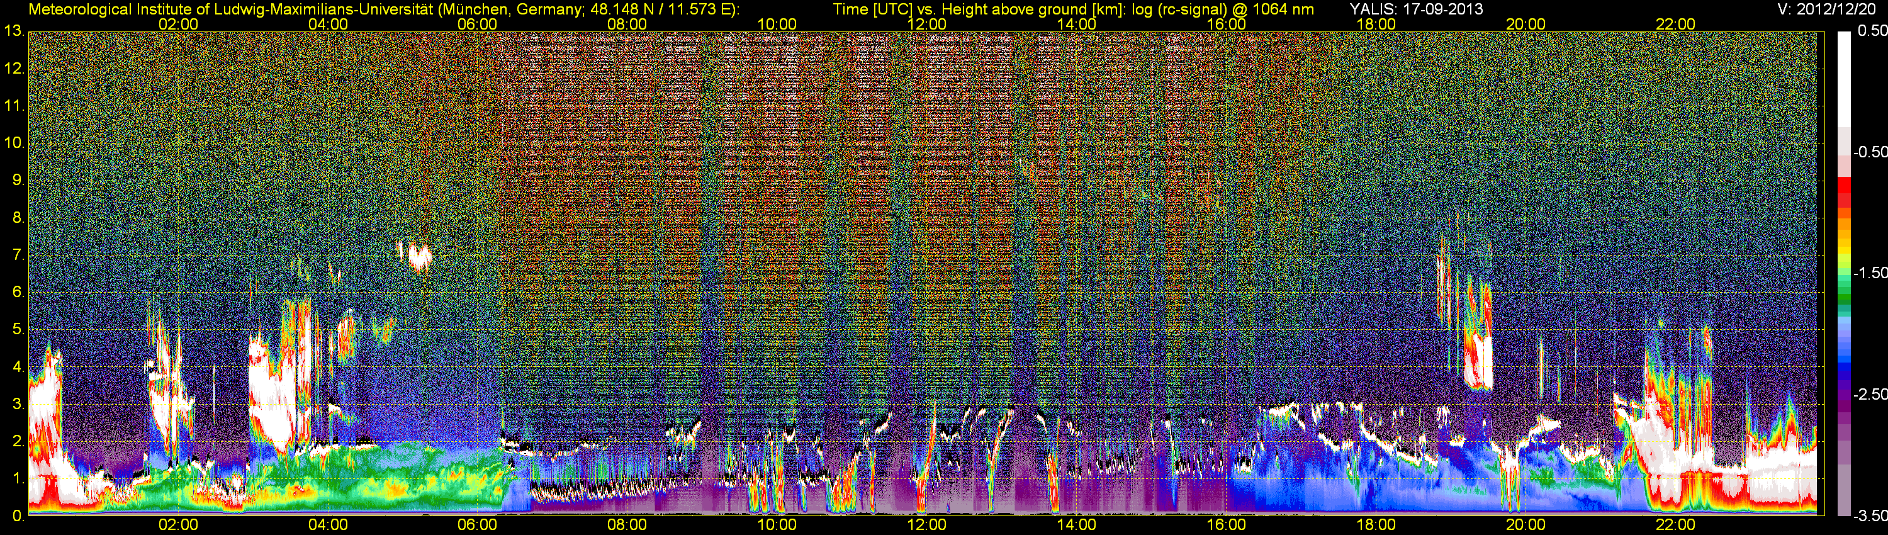Click the 6 km height axis label
1888x535 pixels.
tap(18, 293)
